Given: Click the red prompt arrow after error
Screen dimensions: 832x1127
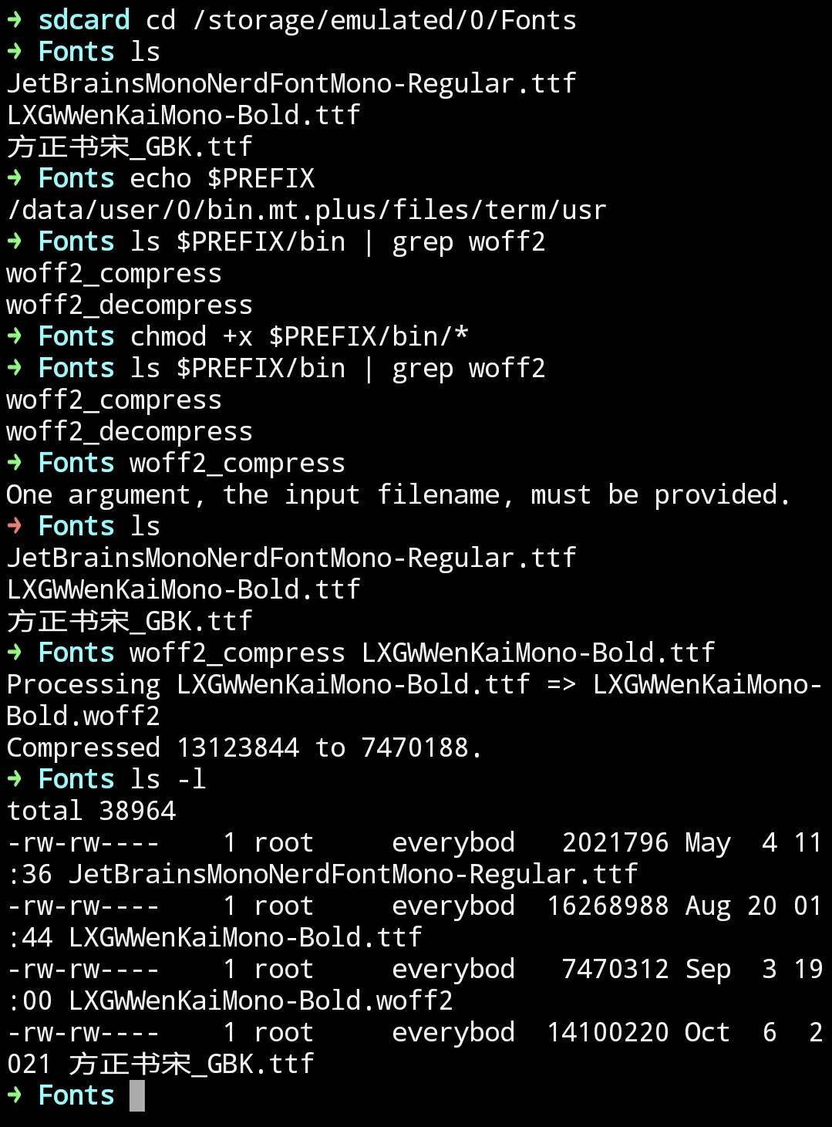Looking at the screenshot, I should [14, 527].
